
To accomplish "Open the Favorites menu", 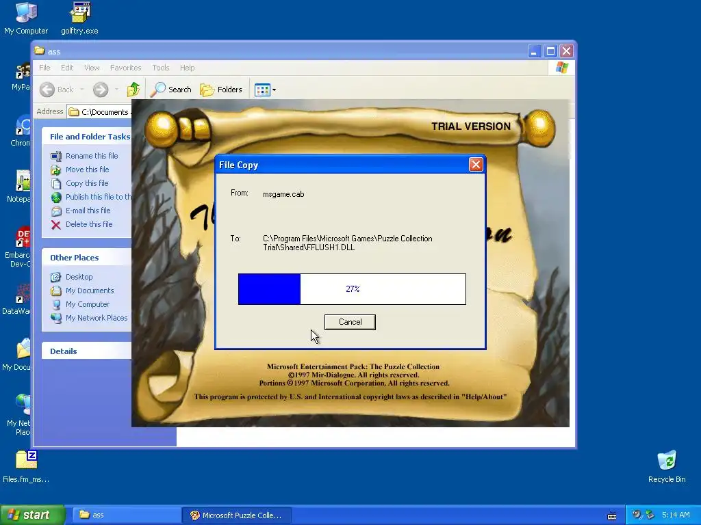I will pos(126,68).
